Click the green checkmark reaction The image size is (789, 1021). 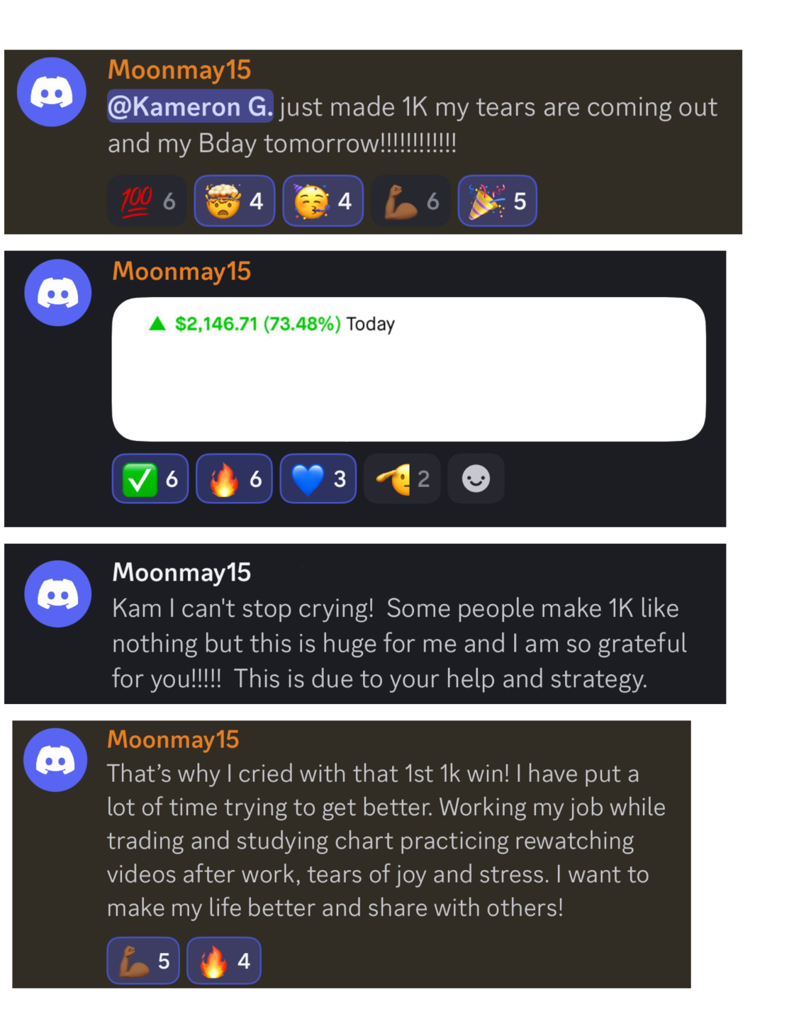coord(150,479)
